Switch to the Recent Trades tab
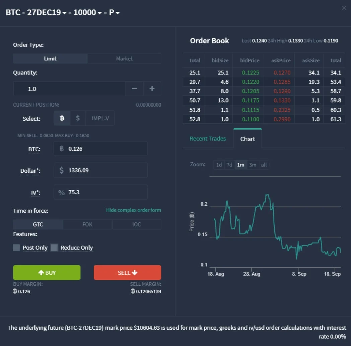This screenshot has height=346, width=351. (x=208, y=139)
